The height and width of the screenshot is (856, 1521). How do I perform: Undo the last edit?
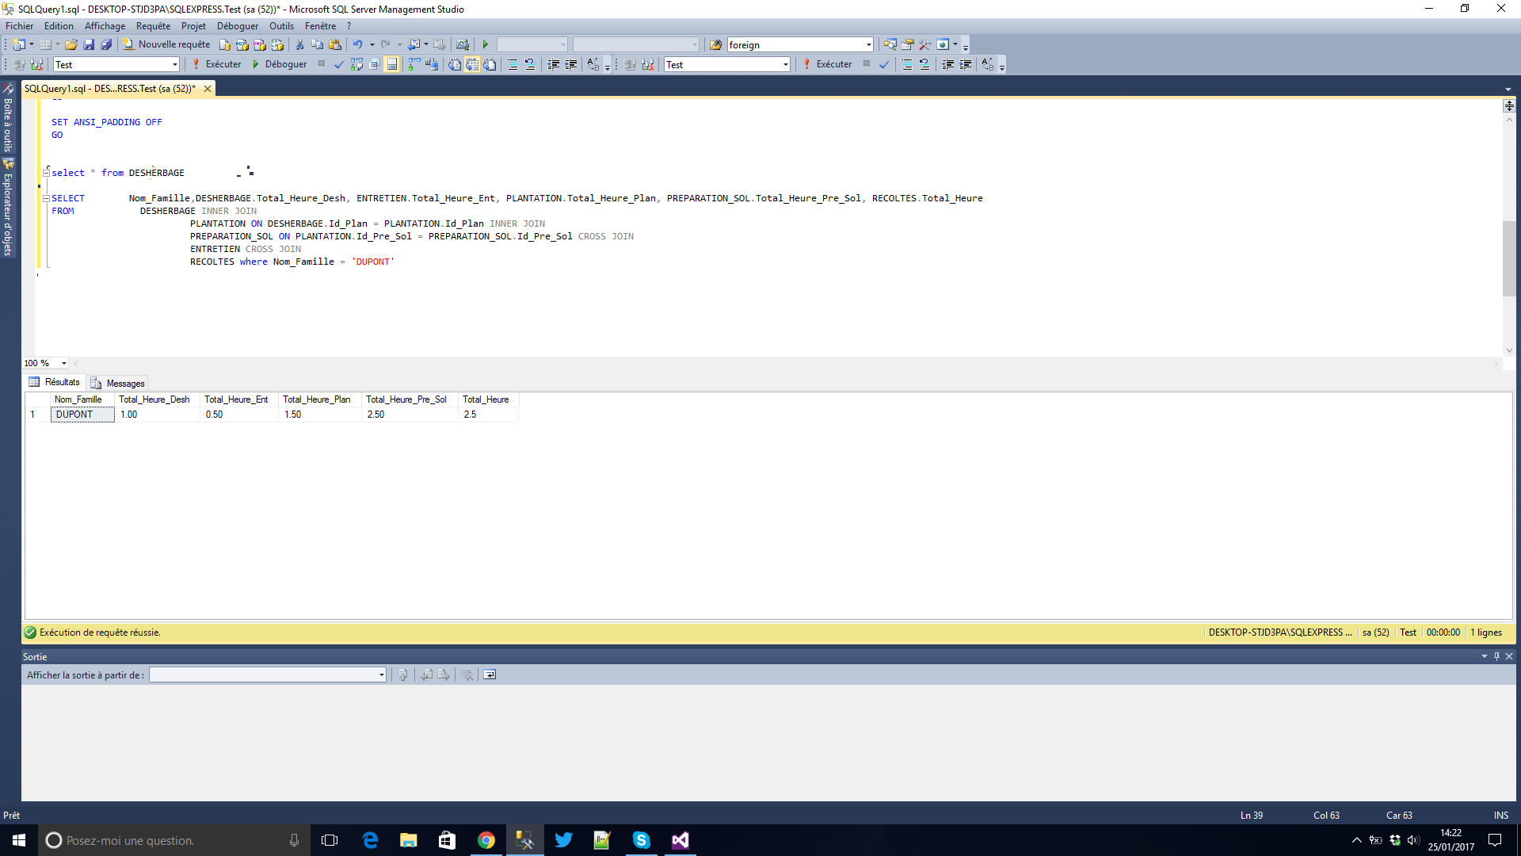click(358, 45)
